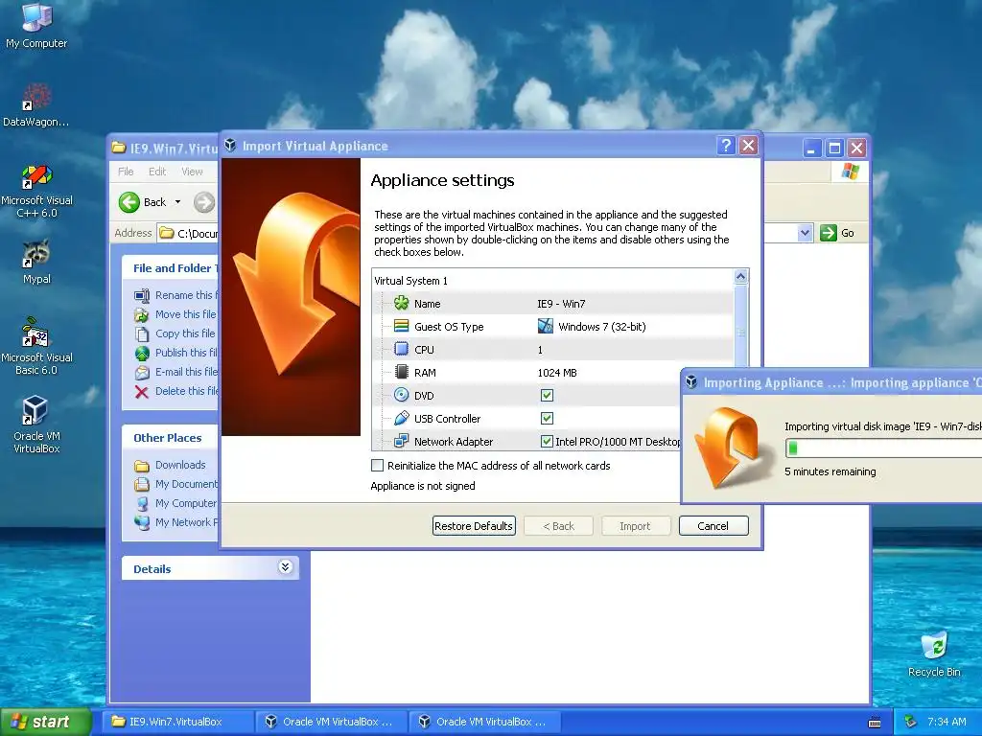This screenshot has height=736, width=982.
Task: Uncheck the USB Controller checkbox
Action: click(x=547, y=418)
